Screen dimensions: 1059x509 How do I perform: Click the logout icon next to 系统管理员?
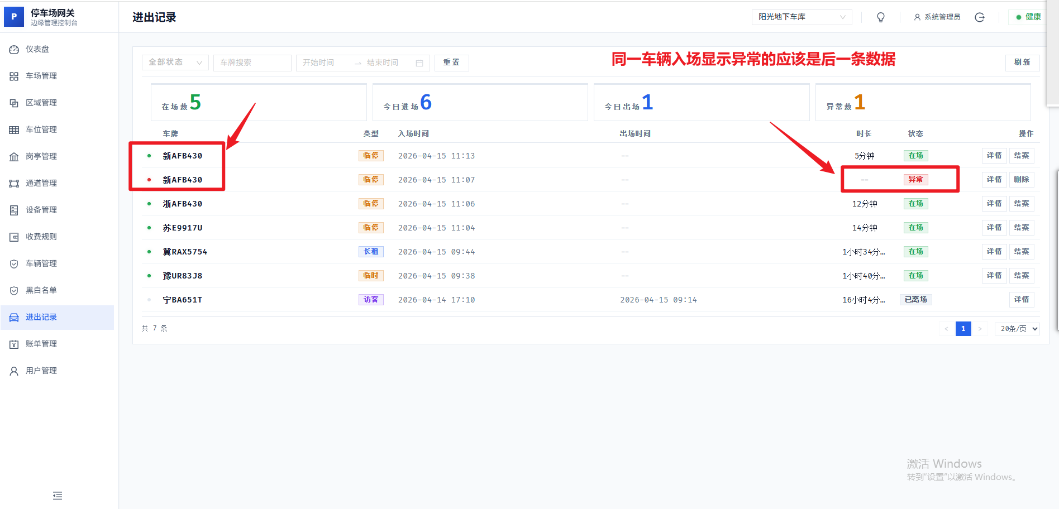(x=980, y=17)
